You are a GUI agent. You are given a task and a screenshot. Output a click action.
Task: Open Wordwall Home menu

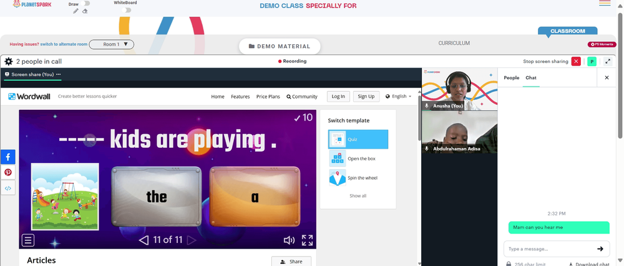click(218, 96)
